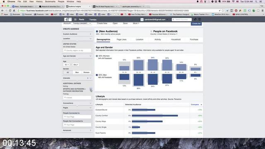
Task: Open the maximum age Any dropdown
Action: (75, 65)
